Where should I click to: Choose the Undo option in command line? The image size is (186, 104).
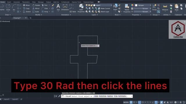tap(96, 96)
